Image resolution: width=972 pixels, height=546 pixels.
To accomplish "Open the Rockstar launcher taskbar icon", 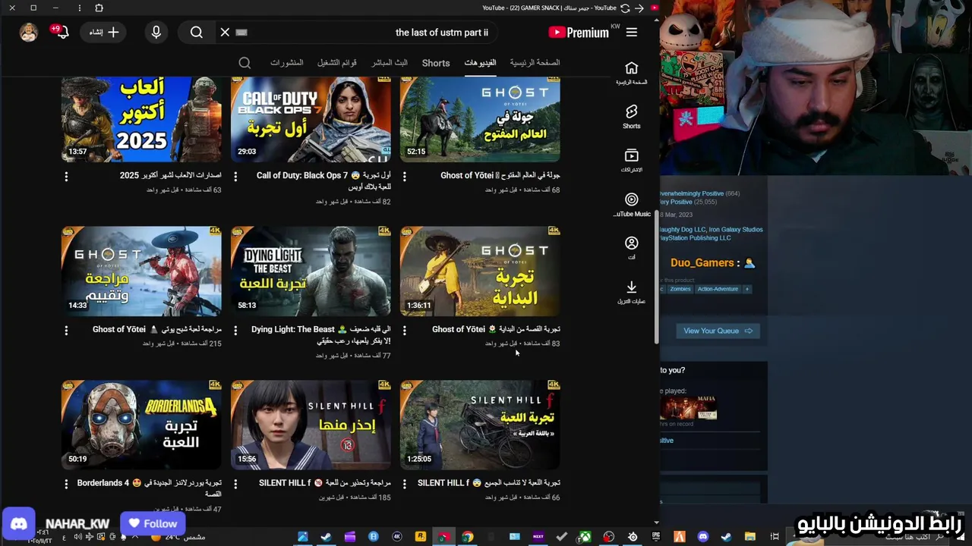I will click(x=421, y=537).
